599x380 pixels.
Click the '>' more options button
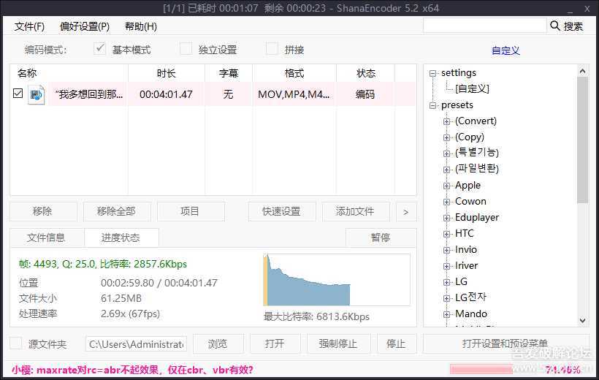(x=405, y=212)
